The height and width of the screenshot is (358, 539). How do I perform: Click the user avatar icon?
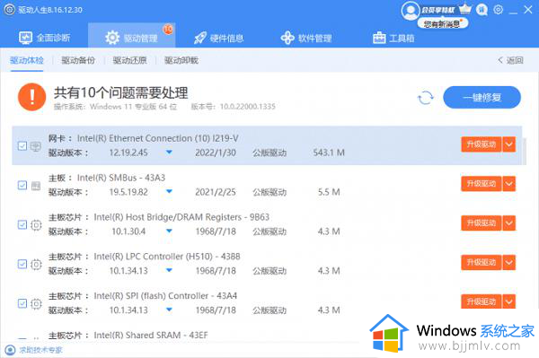(411, 11)
